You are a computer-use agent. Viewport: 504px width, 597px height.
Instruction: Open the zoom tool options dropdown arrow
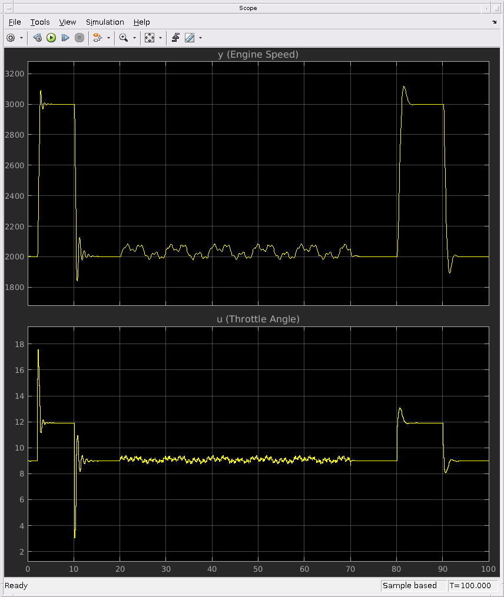[x=134, y=38]
